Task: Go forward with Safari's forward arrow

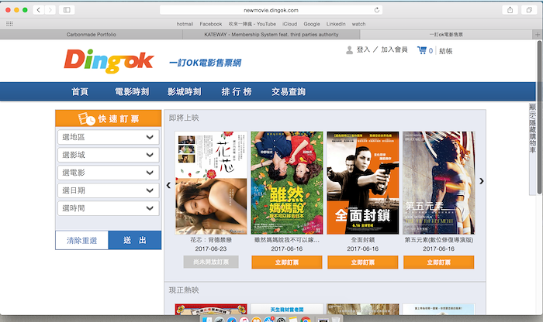Action: coord(50,10)
